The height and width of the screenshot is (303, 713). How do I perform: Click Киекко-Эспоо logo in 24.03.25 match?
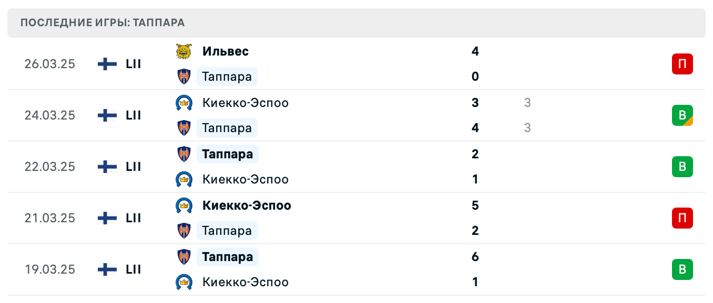(x=184, y=103)
